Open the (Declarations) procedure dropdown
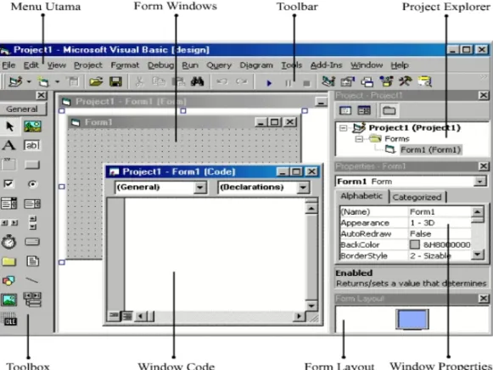The width and height of the screenshot is (493, 370). tap(303, 188)
